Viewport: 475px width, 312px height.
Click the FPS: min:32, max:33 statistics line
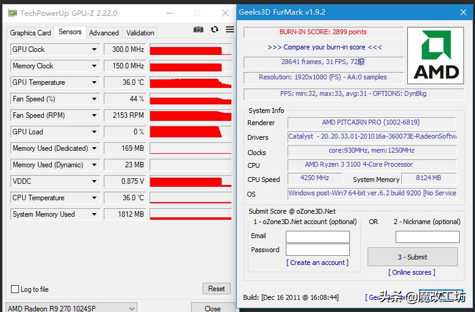(x=354, y=93)
